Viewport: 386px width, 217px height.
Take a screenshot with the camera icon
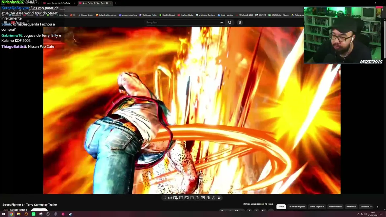[208, 198]
